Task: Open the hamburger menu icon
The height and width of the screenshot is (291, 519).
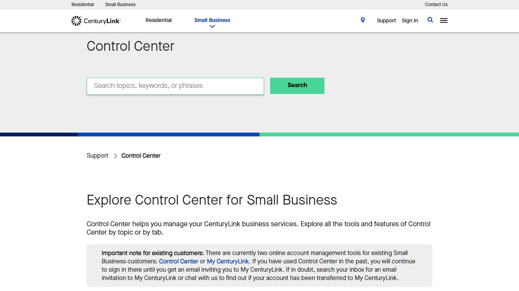Action: click(444, 20)
